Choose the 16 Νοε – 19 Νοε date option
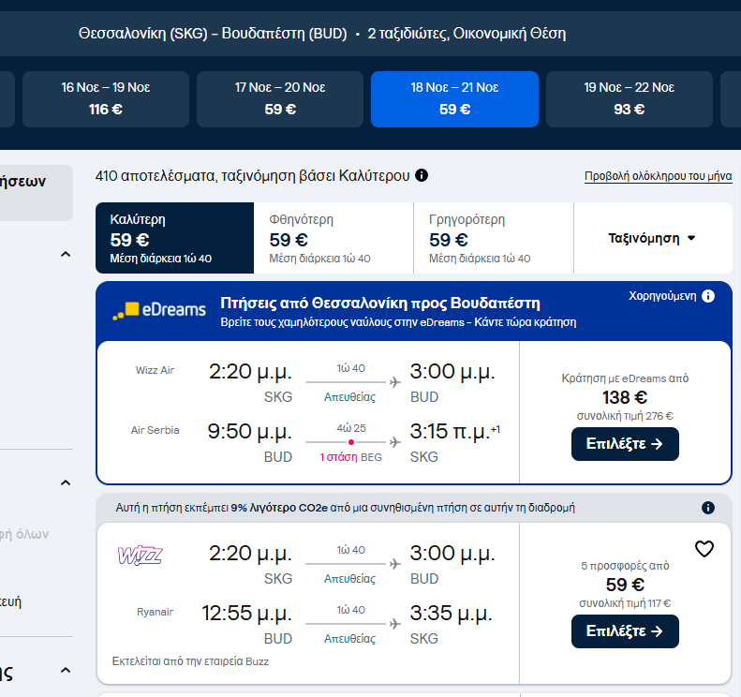The width and height of the screenshot is (741, 697). [106, 98]
